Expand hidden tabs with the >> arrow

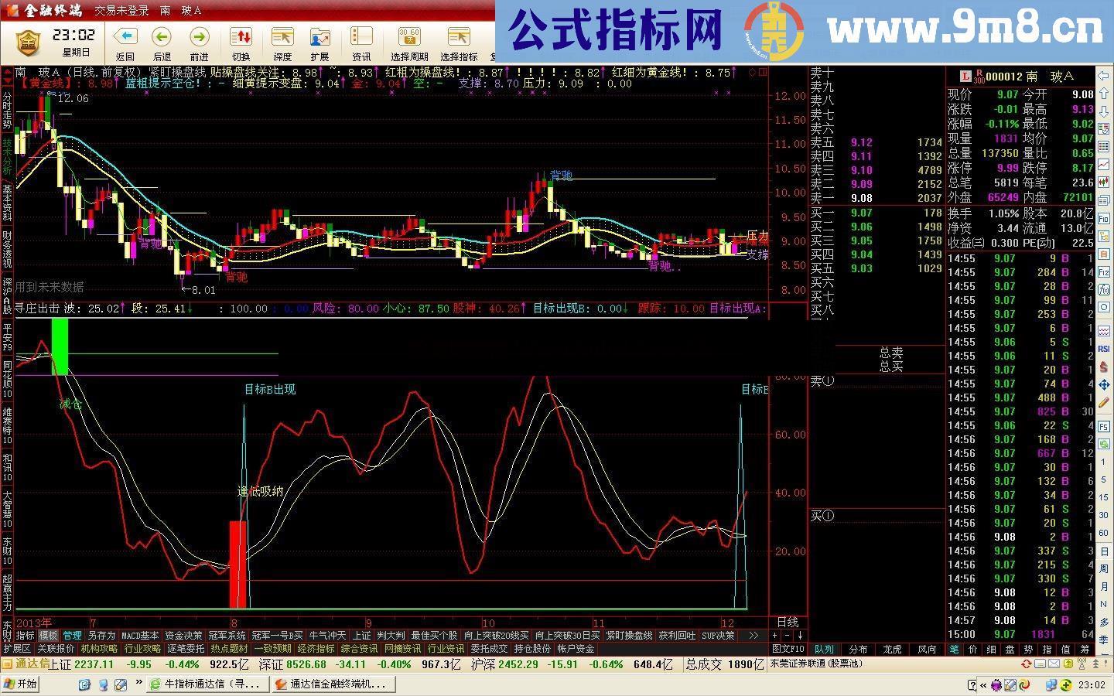[x=753, y=636]
